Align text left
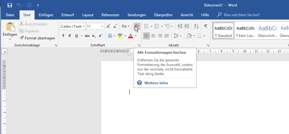 click(x=146, y=36)
